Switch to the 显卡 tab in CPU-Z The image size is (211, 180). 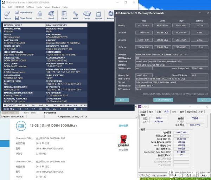[182, 112]
